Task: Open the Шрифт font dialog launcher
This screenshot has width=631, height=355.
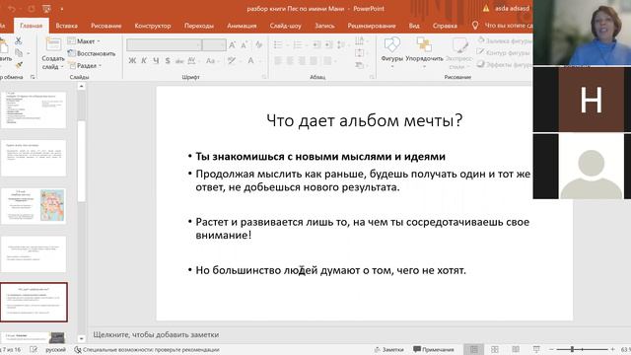Action: [x=264, y=77]
